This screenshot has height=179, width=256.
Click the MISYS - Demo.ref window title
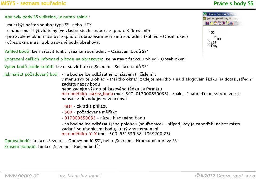click(217, 14)
